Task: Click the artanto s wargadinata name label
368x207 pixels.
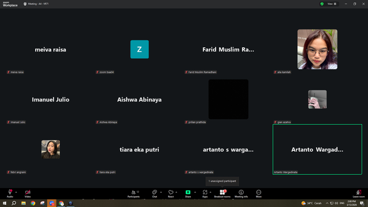Action: click(x=200, y=172)
